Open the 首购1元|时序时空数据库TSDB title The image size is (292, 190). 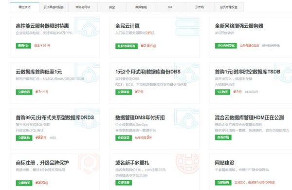pyautogui.click(x=248, y=72)
